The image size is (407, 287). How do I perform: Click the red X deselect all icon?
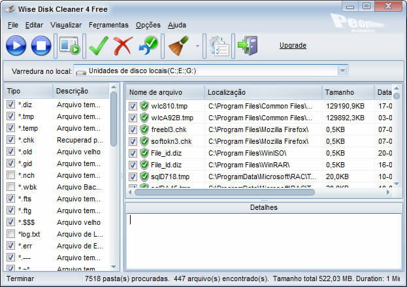[x=123, y=46]
